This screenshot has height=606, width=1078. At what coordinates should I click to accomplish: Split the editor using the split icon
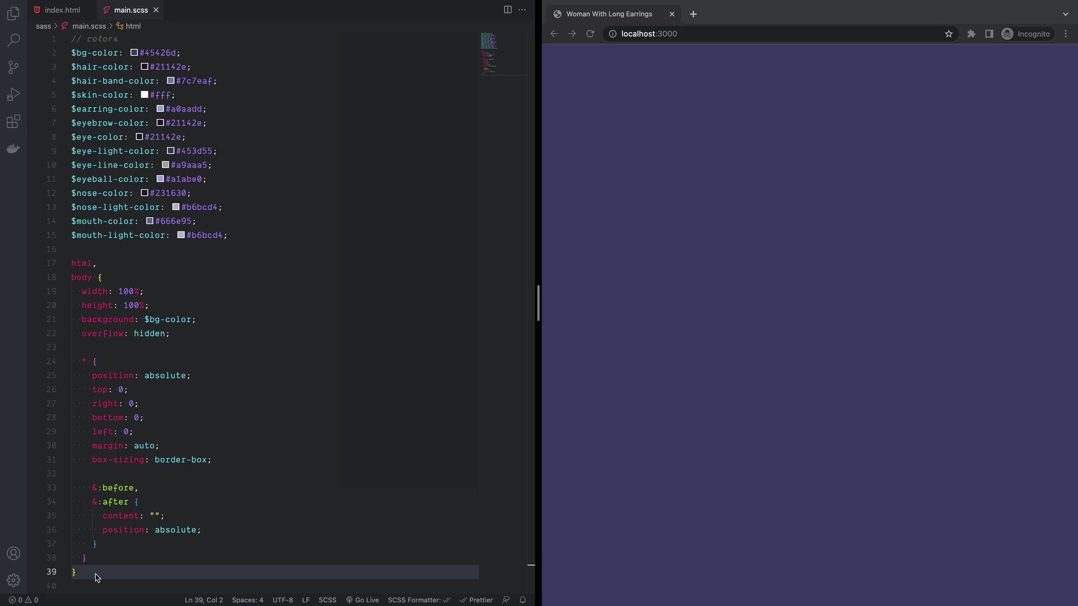coord(508,10)
